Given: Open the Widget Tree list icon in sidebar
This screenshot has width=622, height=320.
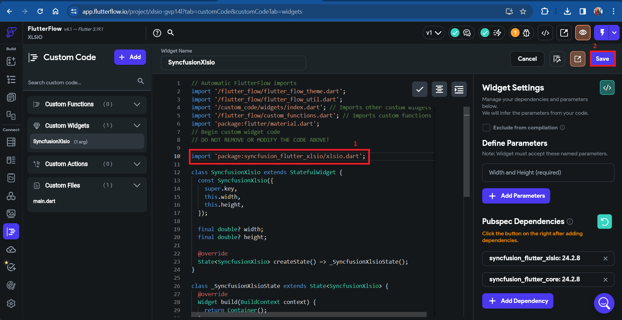Looking at the screenshot, I should (x=11, y=80).
